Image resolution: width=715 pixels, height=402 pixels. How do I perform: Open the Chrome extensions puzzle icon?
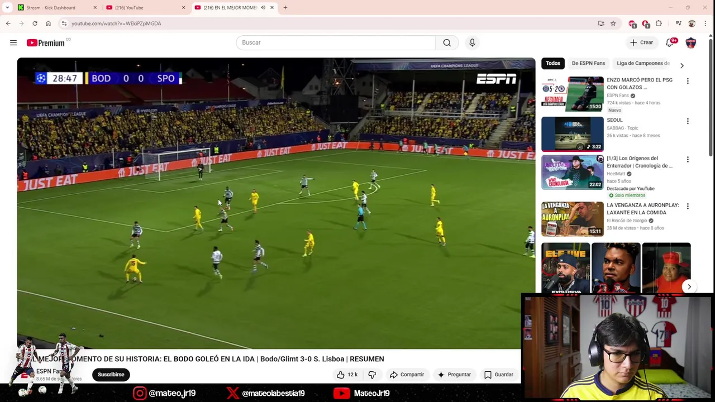pyautogui.click(x=659, y=23)
